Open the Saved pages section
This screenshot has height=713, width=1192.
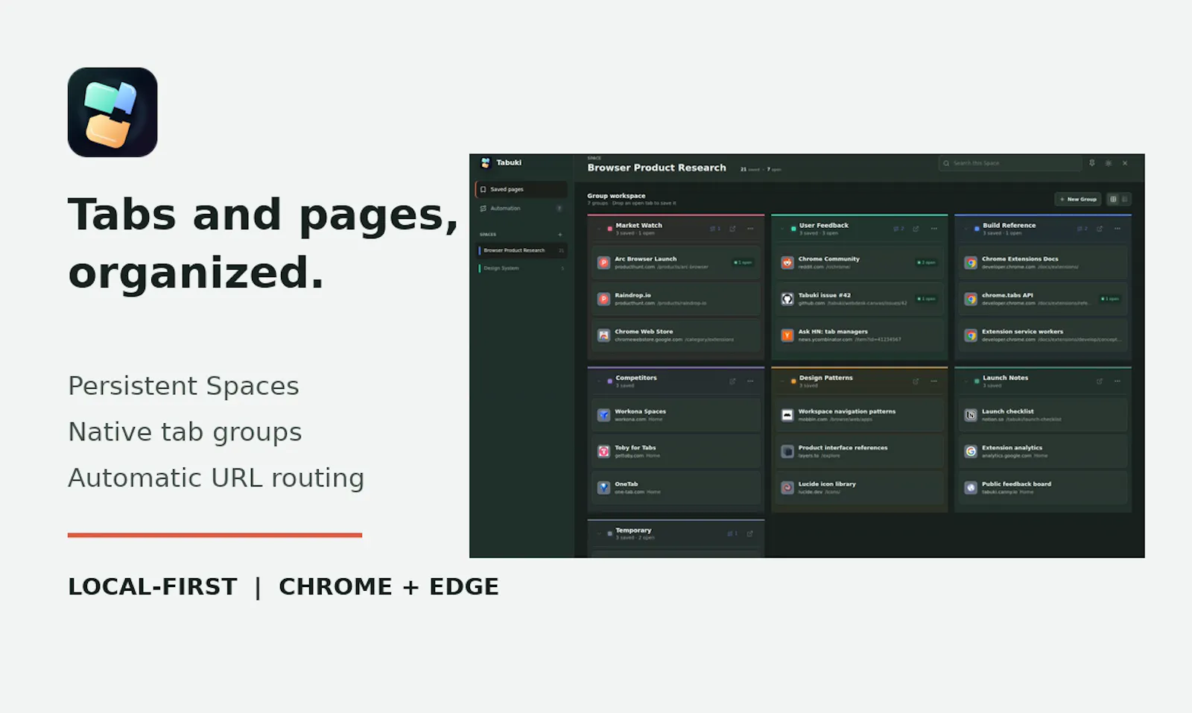pos(521,189)
